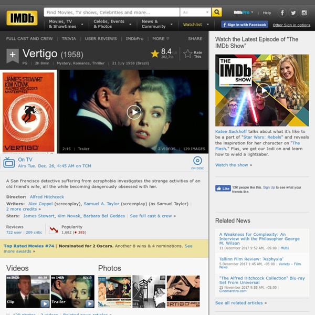Click the yellow search magnifier button

(217, 12)
